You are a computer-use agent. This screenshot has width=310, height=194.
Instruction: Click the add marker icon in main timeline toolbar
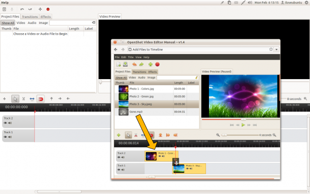[x=51, y=99]
